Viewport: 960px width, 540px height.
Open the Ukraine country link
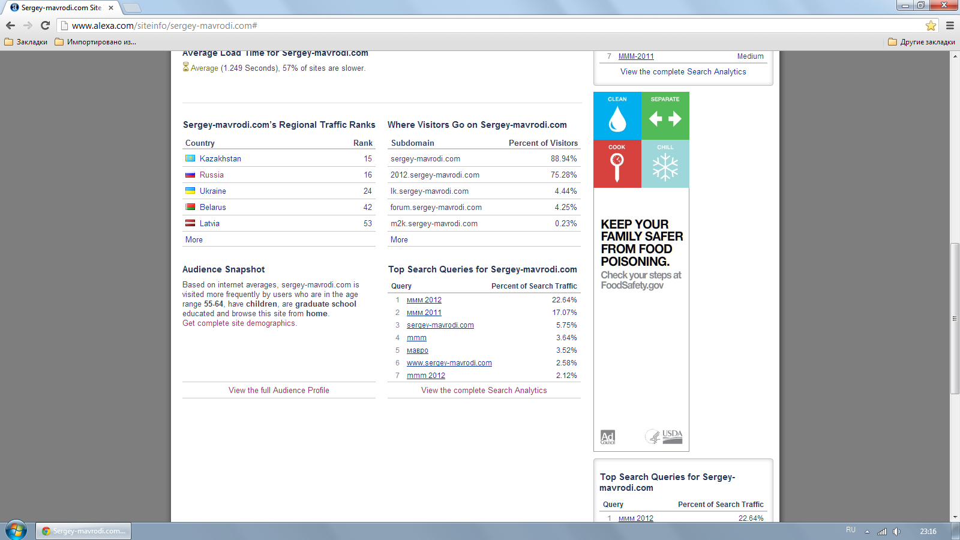[213, 191]
